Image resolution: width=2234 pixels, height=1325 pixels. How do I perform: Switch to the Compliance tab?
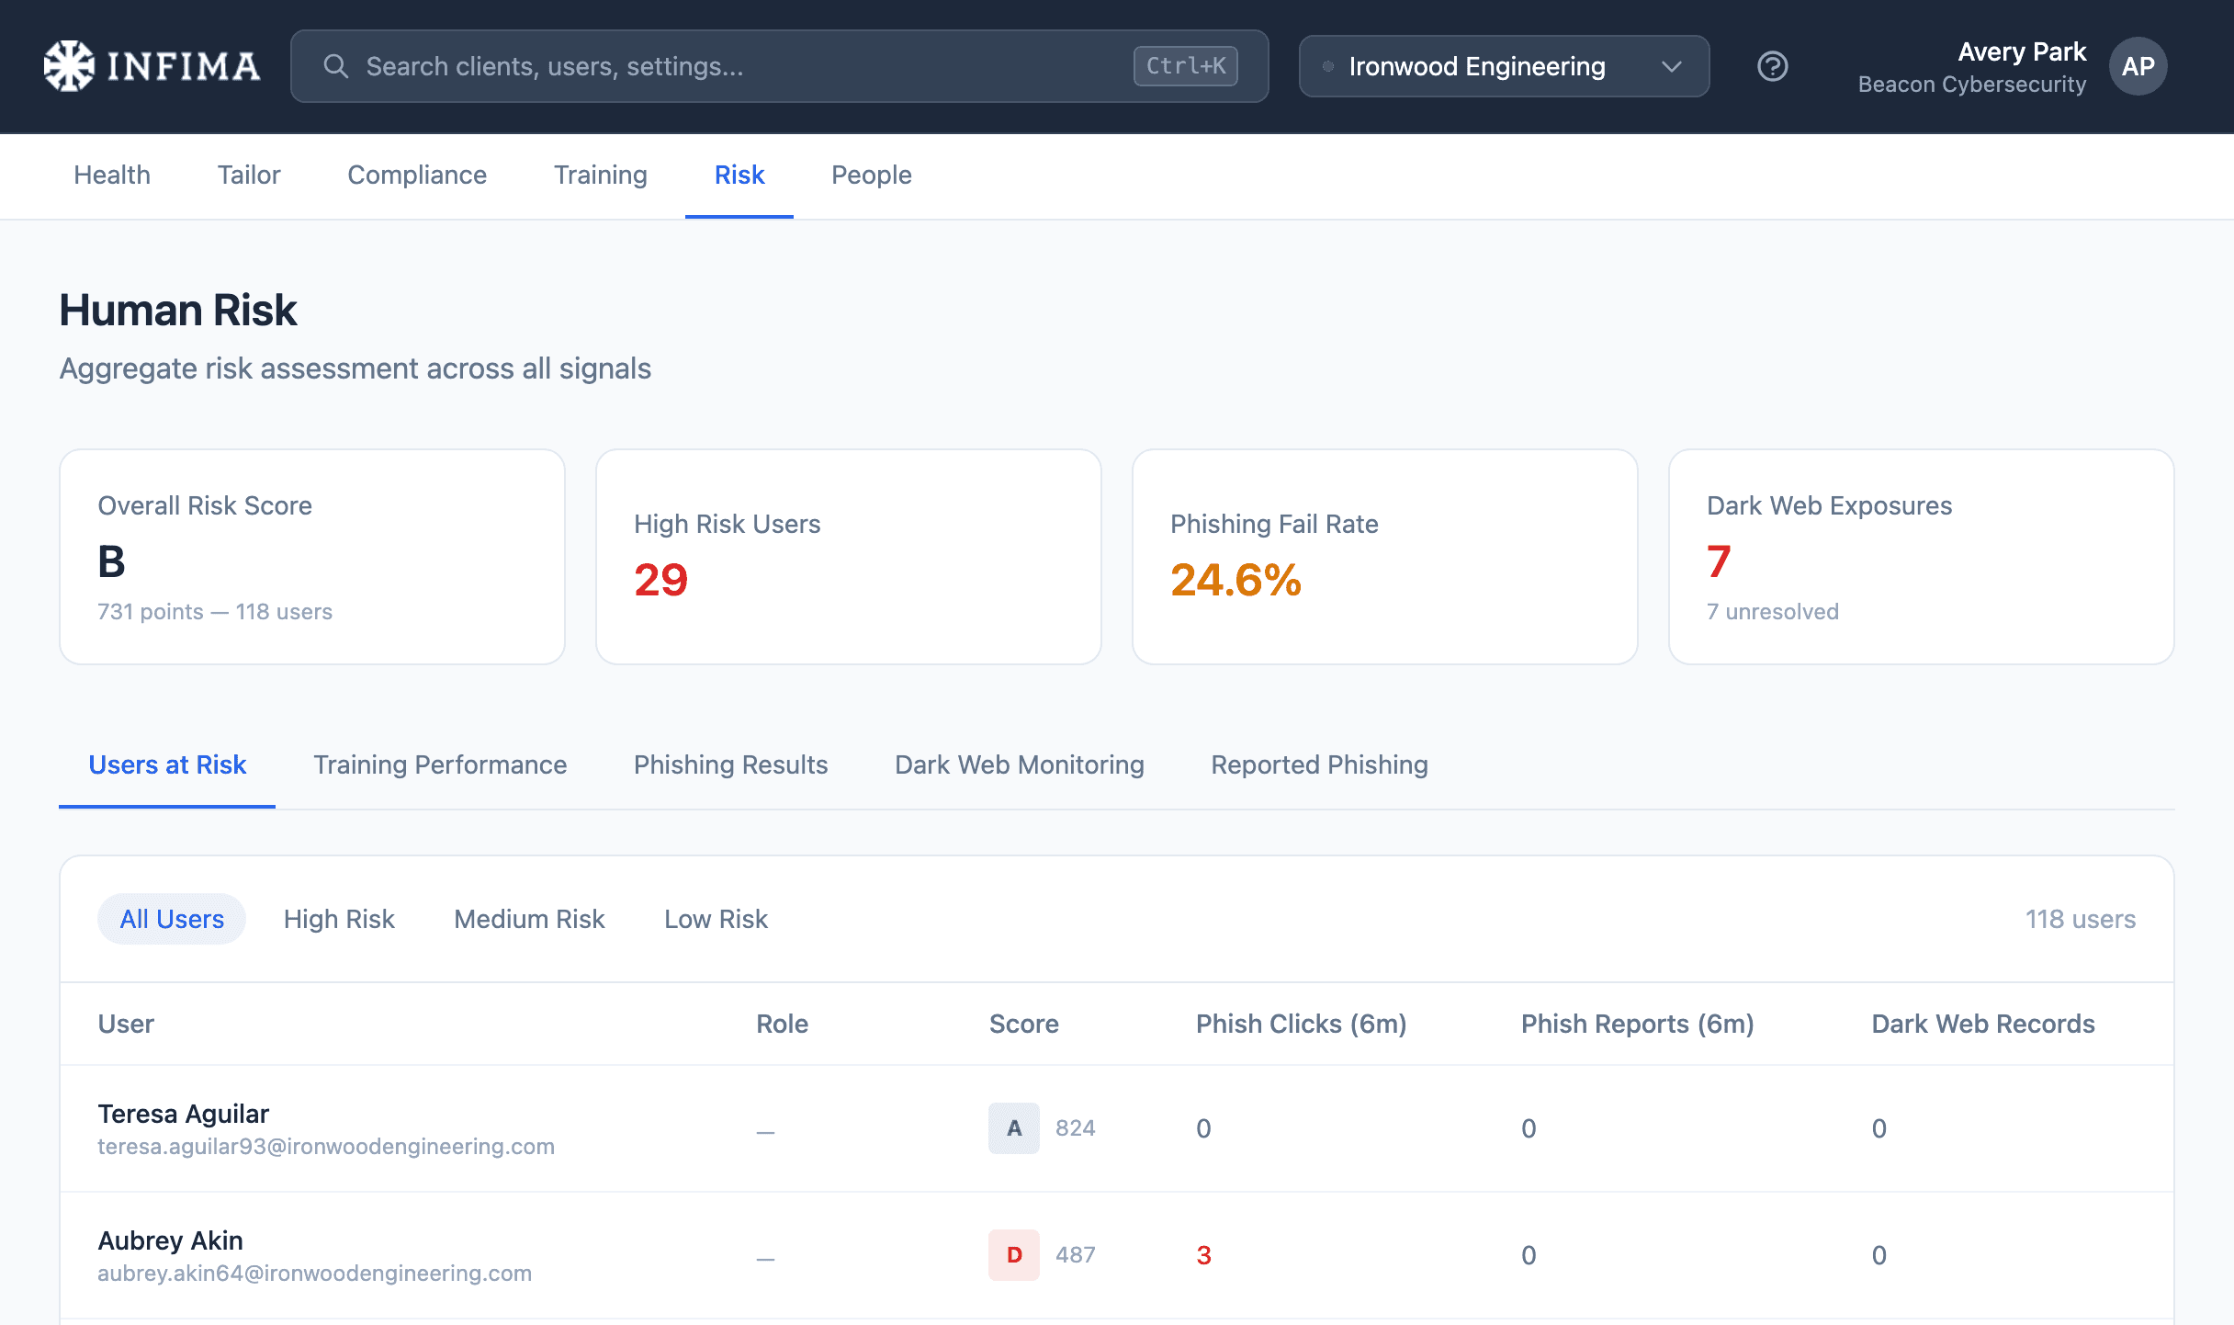(417, 175)
